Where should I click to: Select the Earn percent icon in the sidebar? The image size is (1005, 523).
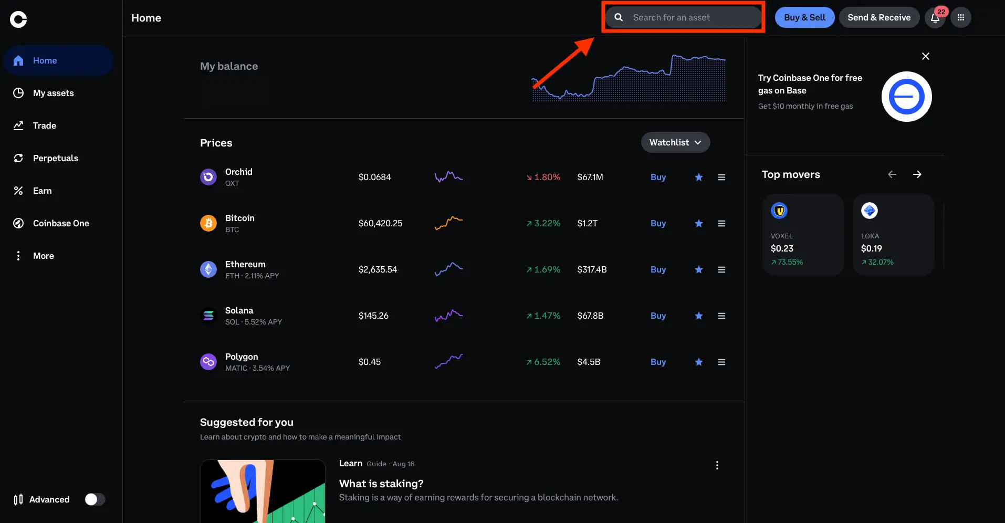[x=18, y=191]
